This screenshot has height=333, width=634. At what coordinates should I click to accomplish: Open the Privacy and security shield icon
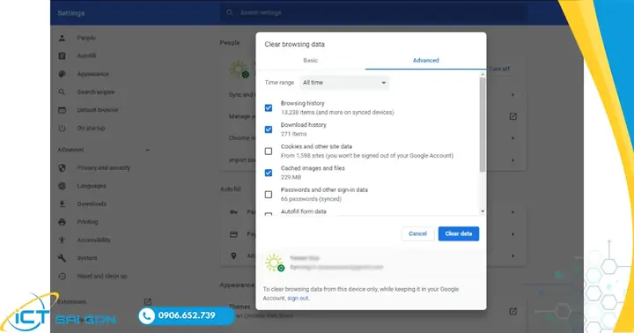point(62,167)
